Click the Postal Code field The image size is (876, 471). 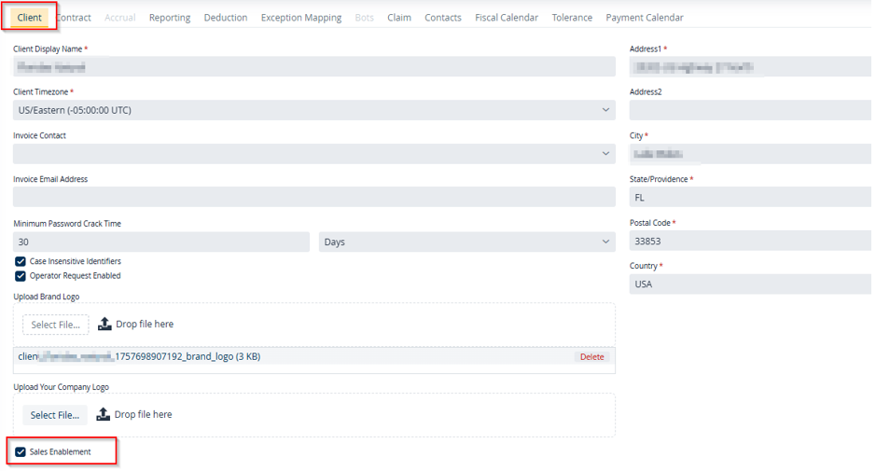(751, 241)
